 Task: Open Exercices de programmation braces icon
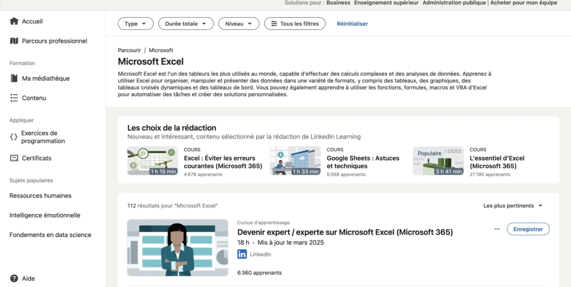click(14, 137)
